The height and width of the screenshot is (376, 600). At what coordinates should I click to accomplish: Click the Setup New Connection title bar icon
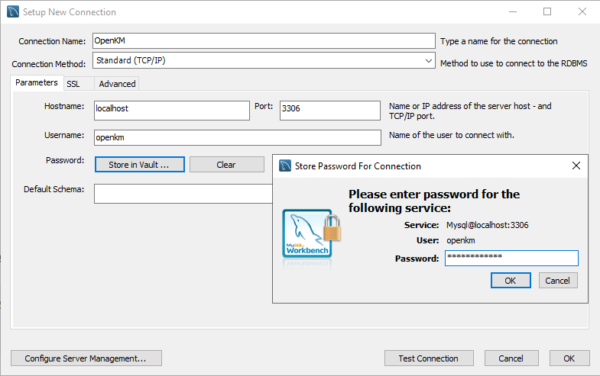click(x=13, y=12)
